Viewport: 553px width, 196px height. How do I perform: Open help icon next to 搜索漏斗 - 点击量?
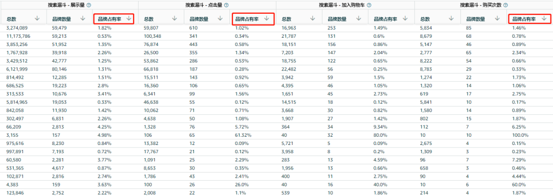click(226, 5)
